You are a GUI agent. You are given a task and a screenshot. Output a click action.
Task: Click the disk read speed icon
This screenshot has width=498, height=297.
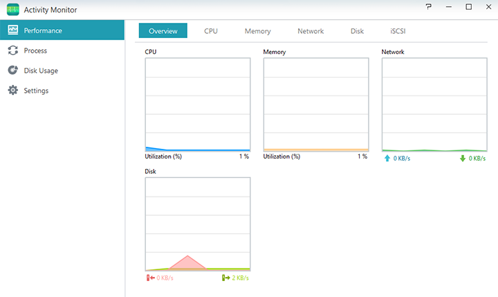click(149, 278)
